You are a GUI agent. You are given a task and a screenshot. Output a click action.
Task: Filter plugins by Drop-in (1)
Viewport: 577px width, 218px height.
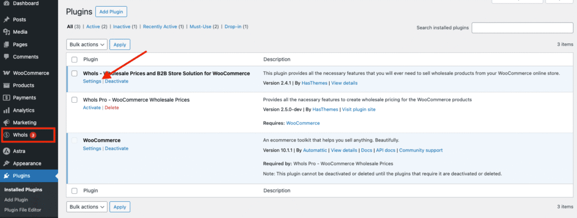point(236,27)
